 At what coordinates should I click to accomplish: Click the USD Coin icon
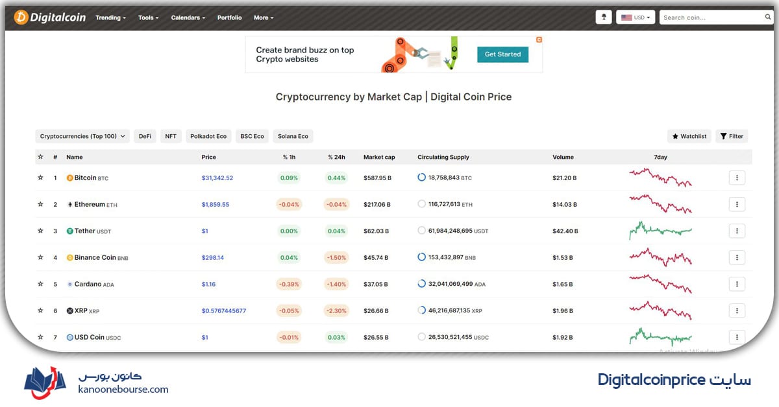tap(70, 338)
